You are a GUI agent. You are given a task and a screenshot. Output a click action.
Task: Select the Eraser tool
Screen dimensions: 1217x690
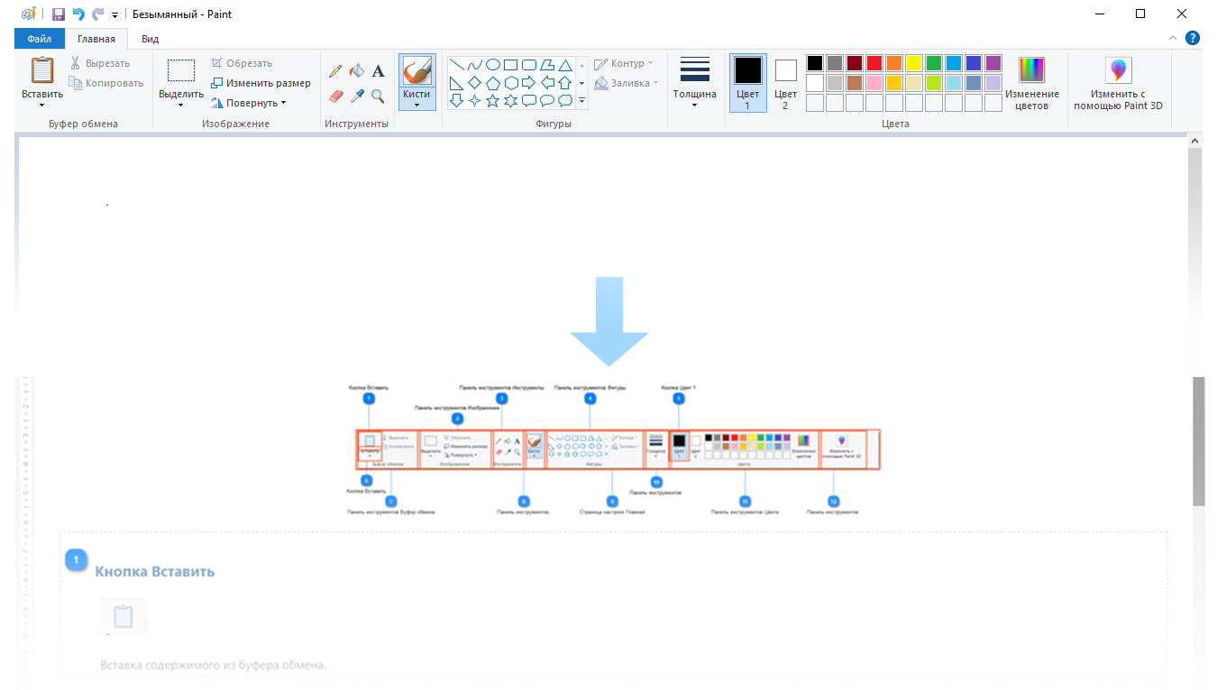336,96
